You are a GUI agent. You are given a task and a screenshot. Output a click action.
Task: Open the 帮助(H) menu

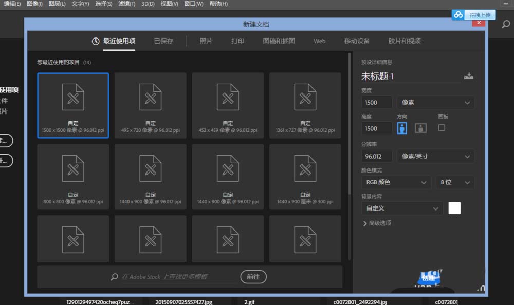[x=218, y=4]
